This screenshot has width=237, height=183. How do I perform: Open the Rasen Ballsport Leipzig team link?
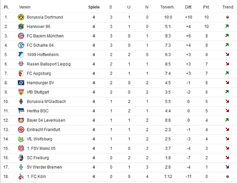[x=49, y=64]
